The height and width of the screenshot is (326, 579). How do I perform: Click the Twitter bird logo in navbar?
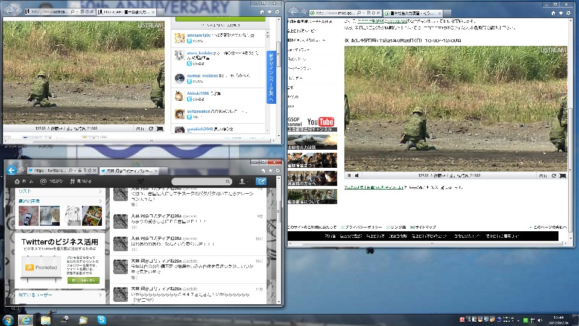pos(141,181)
